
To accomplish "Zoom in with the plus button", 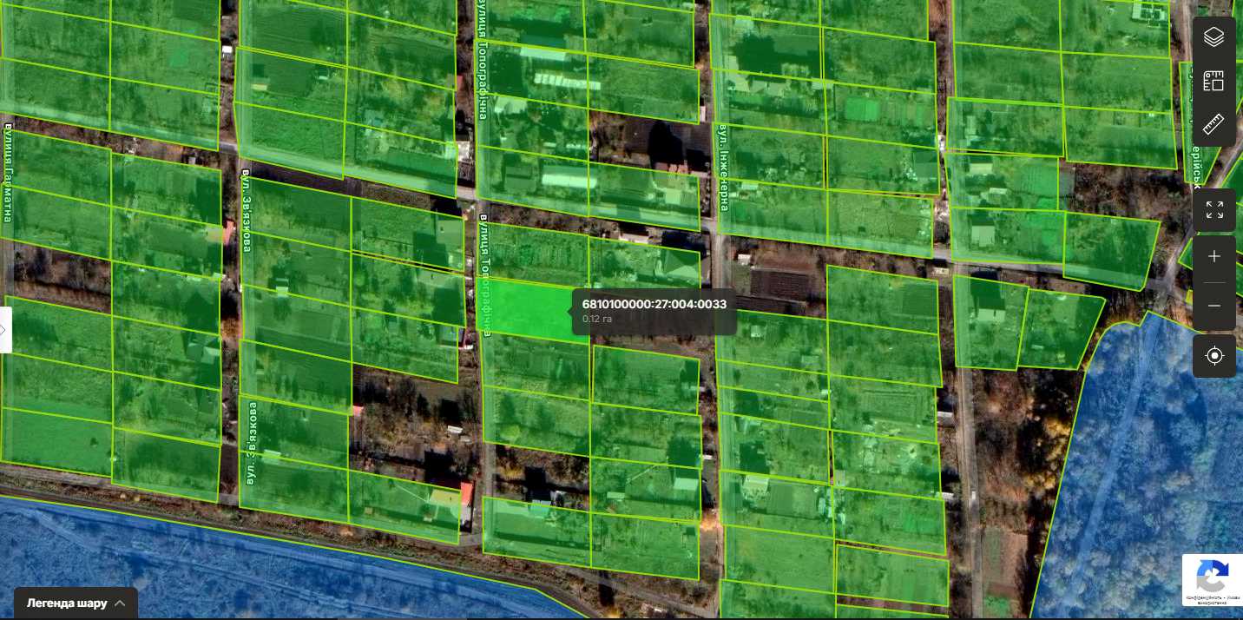I will [1213, 257].
